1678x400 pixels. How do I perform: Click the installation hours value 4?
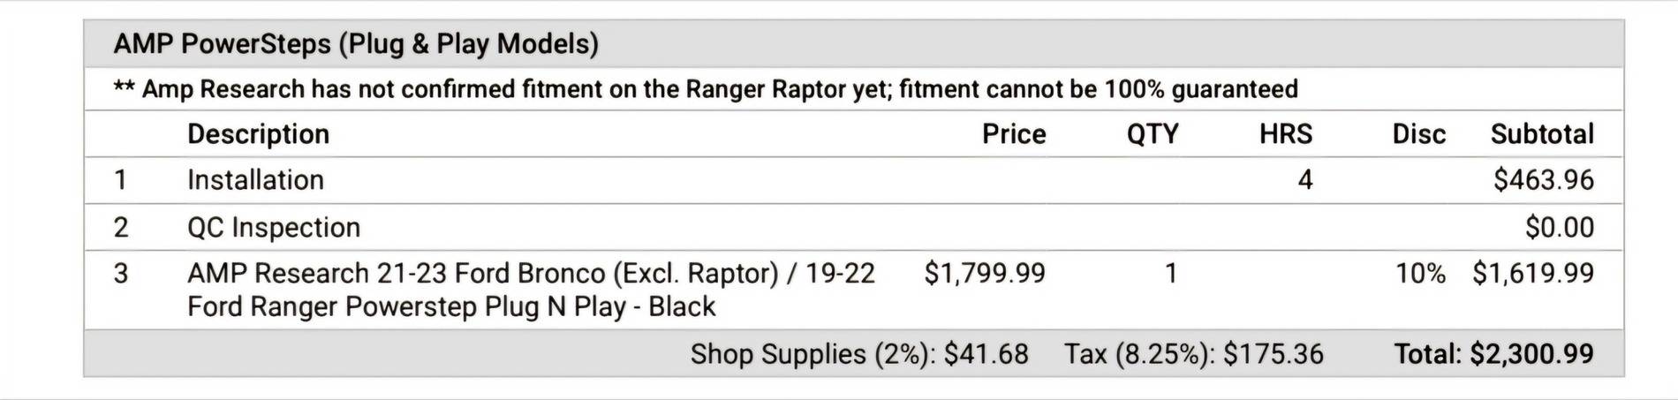point(1305,180)
